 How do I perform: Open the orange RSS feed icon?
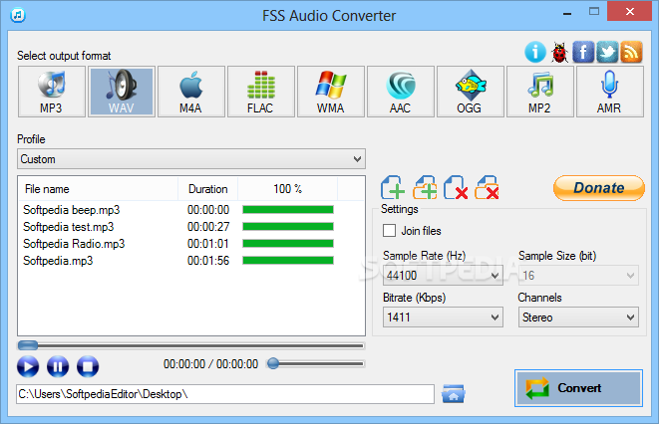coord(631,52)
